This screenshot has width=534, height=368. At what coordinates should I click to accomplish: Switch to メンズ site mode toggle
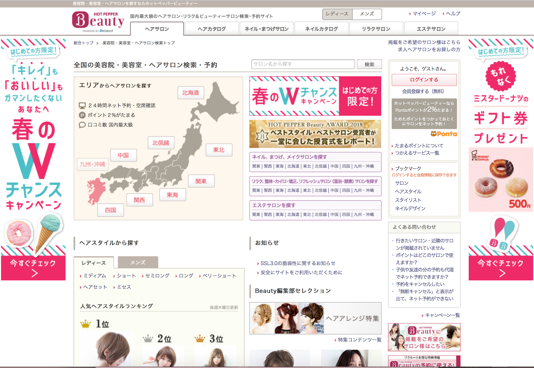[367, 14]
